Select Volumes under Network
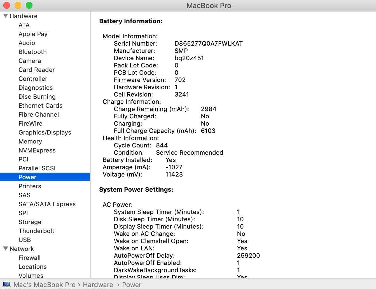 click(x=31, y=276)
